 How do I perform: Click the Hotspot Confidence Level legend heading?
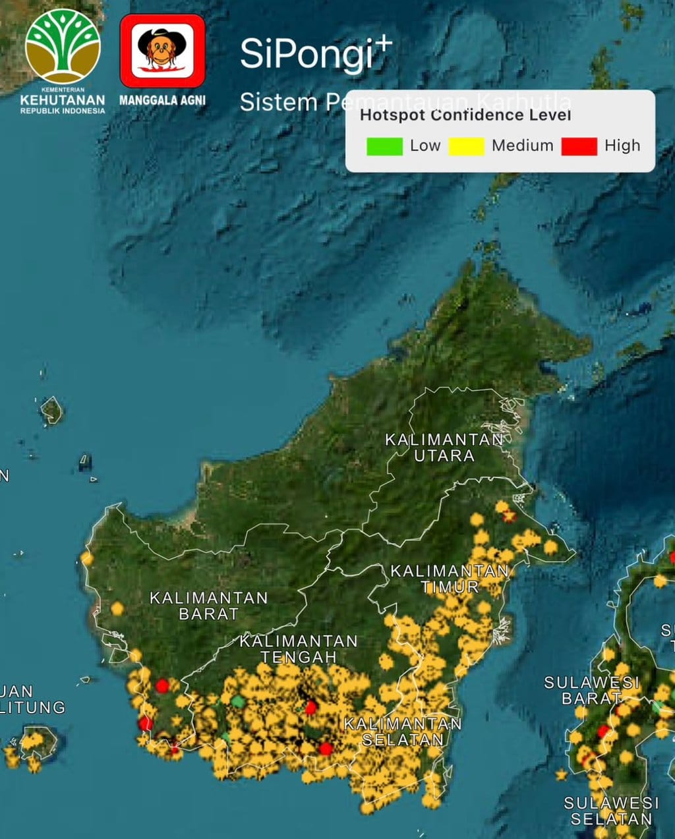tap(465, 115)
